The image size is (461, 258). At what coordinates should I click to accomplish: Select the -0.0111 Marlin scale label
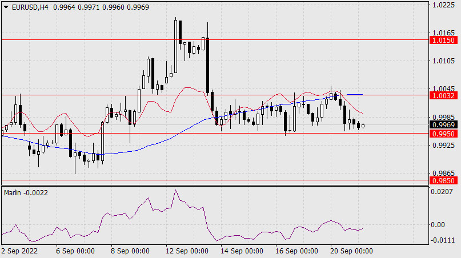pyautogui.click(x=443, y=240)
